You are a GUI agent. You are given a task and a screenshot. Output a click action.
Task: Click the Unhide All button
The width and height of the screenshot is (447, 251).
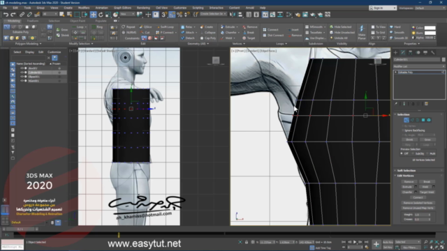point(339,38)
